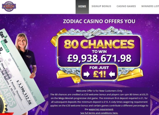Open the Casino Games menu item
Image resolution: width=159 pixels, height=115 pixels.
click(x=126, y=6)
